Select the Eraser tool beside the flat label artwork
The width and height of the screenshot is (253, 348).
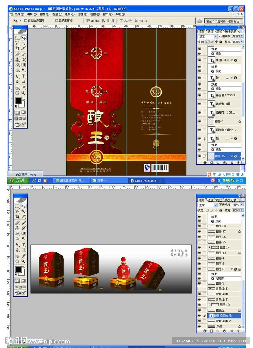17,65
